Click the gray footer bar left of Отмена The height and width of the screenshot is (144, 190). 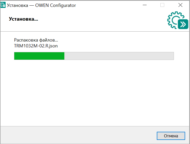[x=78, y=135]
